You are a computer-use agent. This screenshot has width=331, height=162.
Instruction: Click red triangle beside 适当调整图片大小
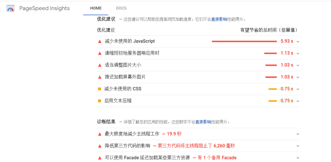click(100, 65)
